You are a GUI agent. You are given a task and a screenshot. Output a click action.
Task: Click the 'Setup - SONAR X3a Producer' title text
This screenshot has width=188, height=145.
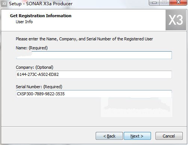tap(41, 4)
